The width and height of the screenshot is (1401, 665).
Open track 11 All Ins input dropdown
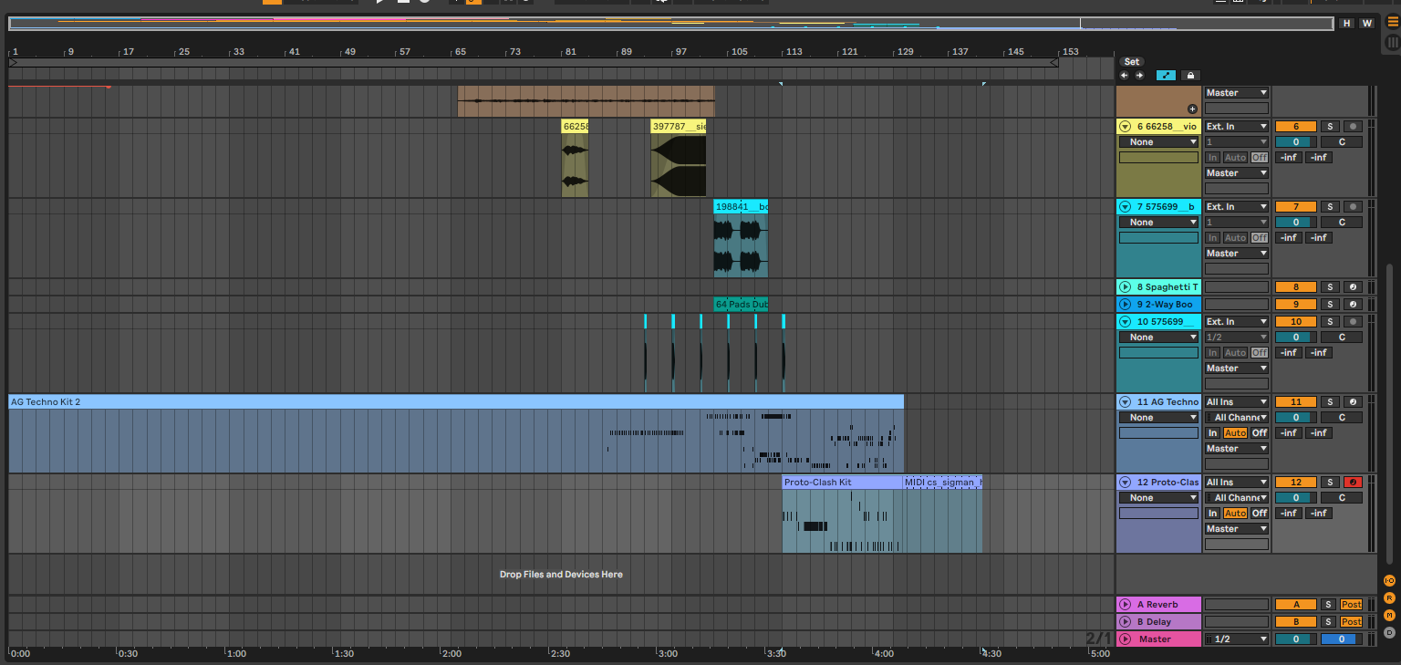click(x=1237, y=402)
